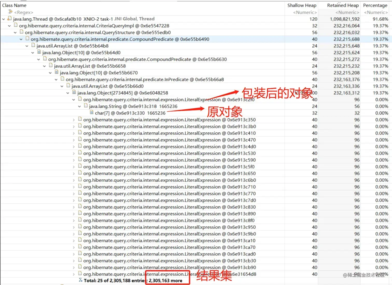The image size is (392, 285).
Task: Click object icon of ArrayList @ 0x6e55b6658
Action: point(51,66)
